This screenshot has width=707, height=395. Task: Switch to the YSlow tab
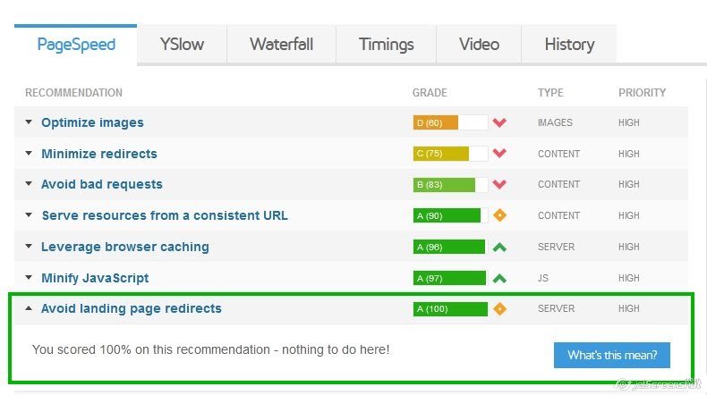[x=182, y=44]
